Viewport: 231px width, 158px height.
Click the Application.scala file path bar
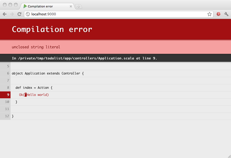[x=84, y=58]
